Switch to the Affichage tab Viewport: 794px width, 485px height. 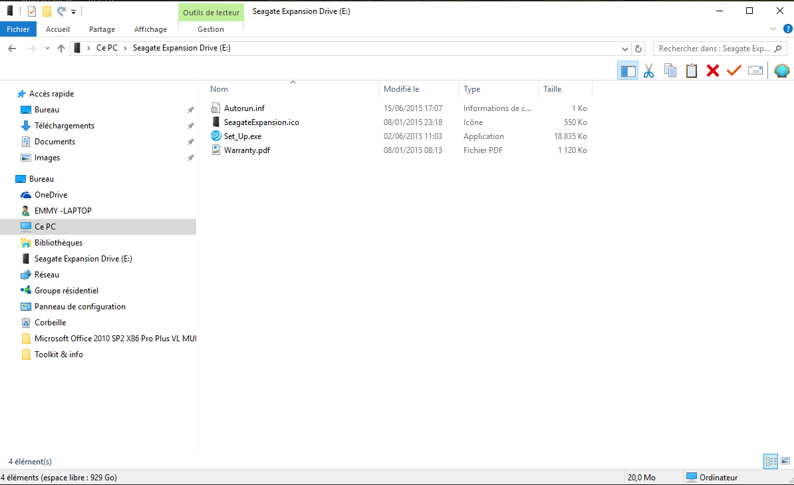tap(150, 29)
